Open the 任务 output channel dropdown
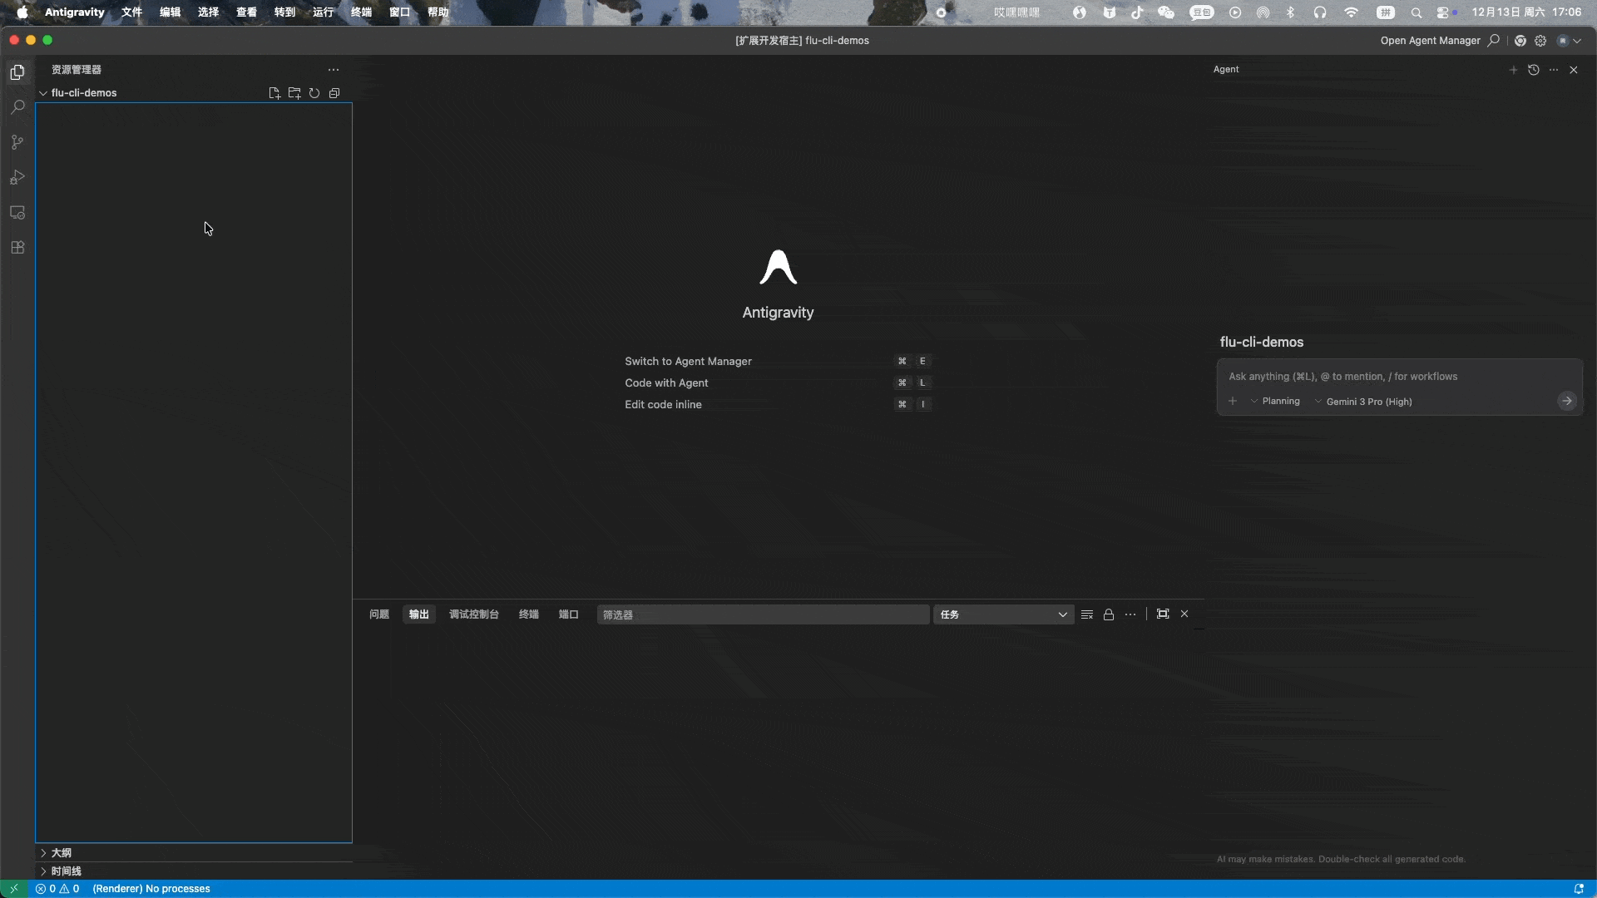This screenshot has width=1597, height=898. [x=1003, y=614]
